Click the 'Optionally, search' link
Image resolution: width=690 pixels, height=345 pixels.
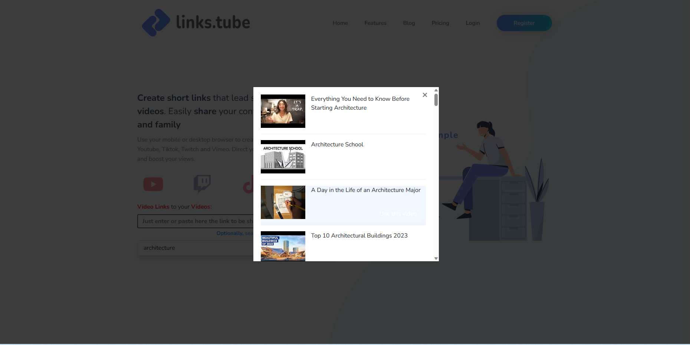235,233
